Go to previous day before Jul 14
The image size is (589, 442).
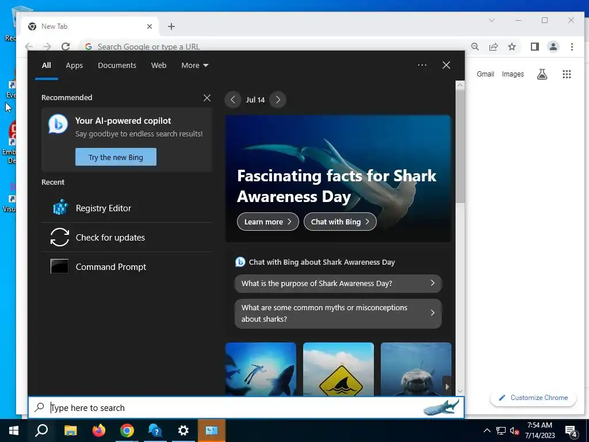(x=232, y=100)
